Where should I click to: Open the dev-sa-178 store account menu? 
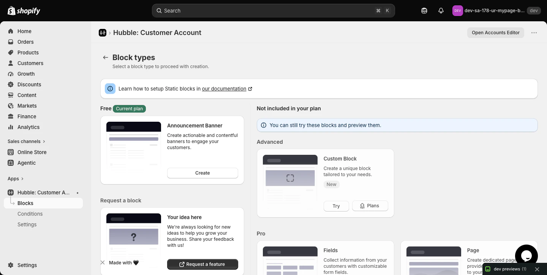(x=496, y=11)
